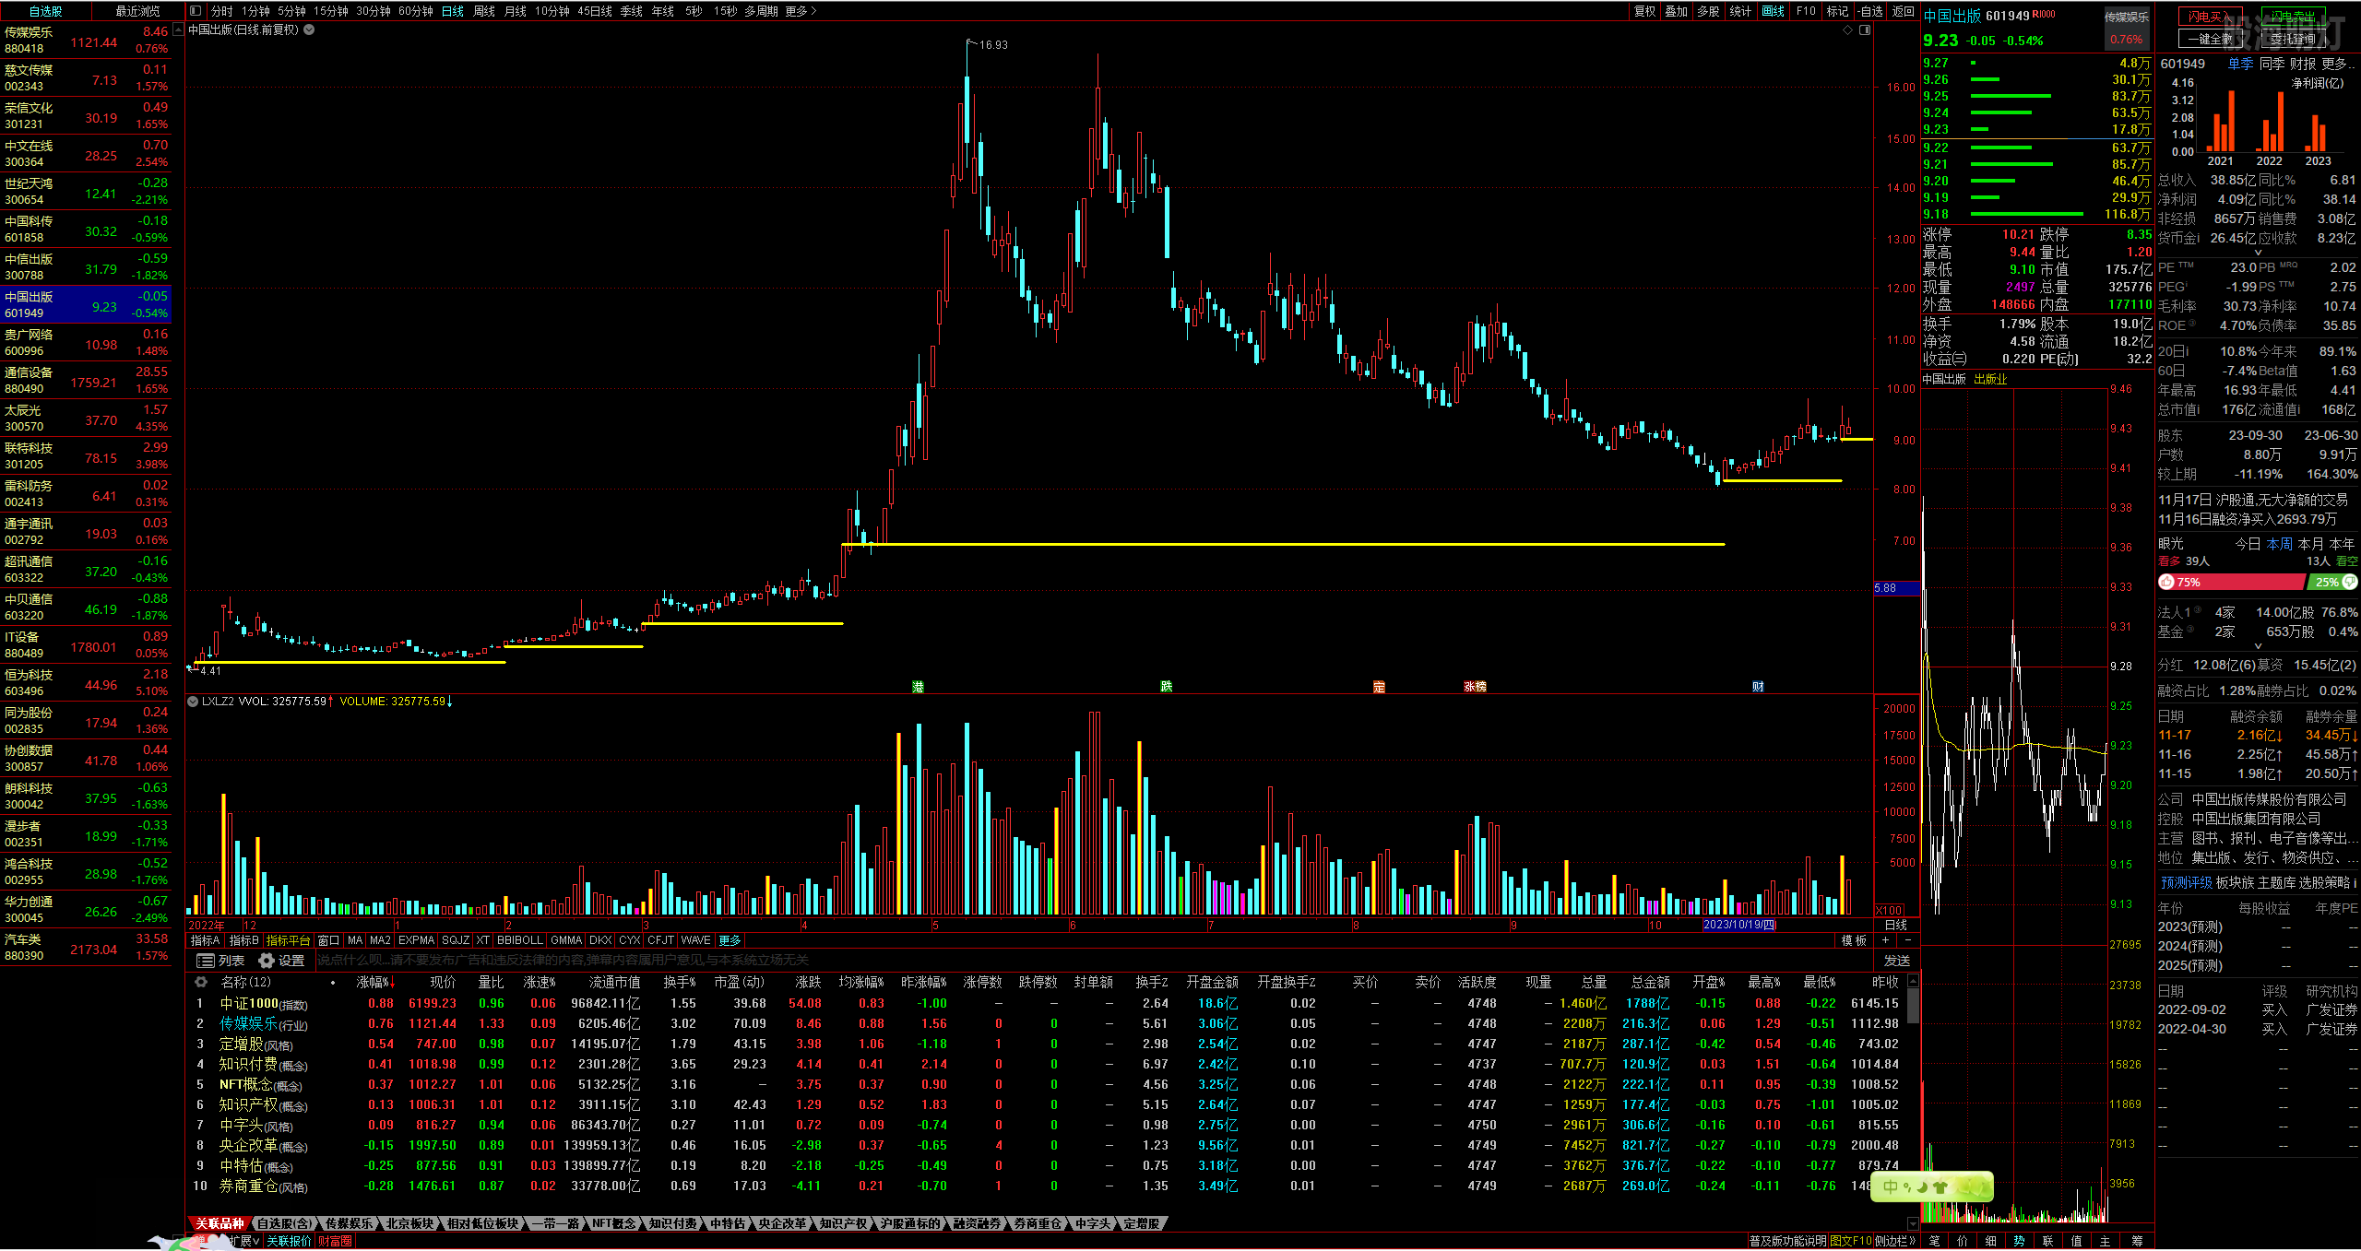Toggle the 指标A indicator group
Image resolution: width=2361 pixels, height=1251 pixels.
tap(205, 940)
